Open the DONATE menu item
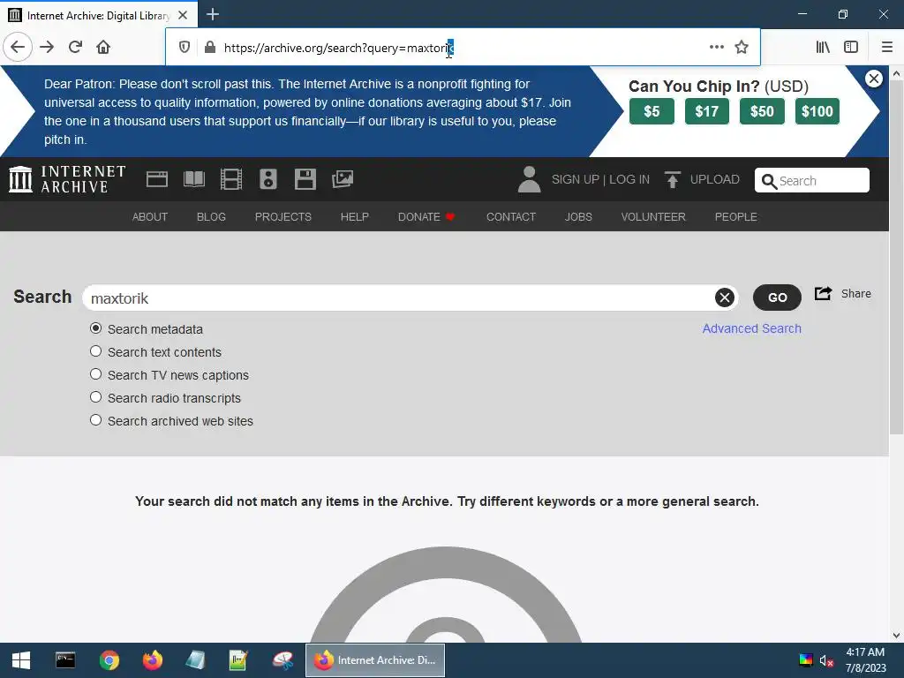 pos(426,217)
